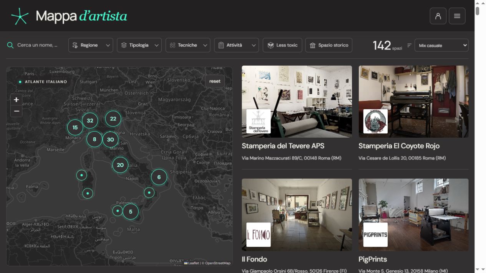Open the map cluster marked 20
486x273 pixels.
point(120,165)
